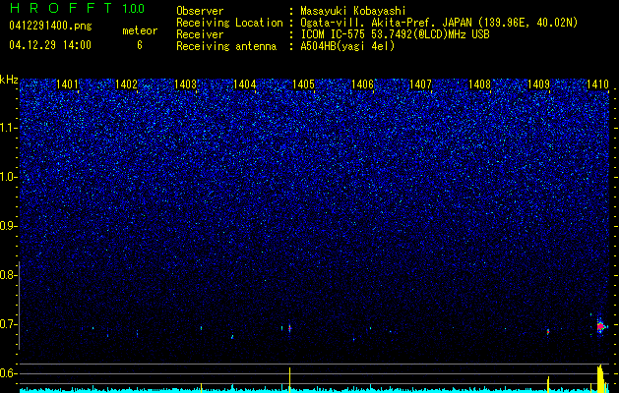
Task: Click the 0.9 frequency axis label
Action: pos(9,226)
